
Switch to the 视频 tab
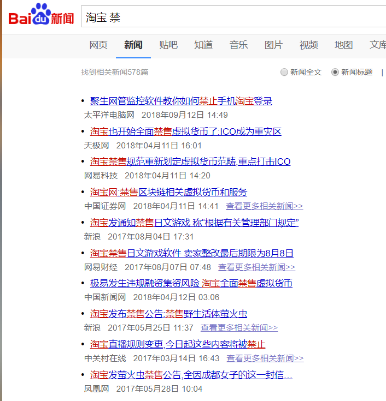coord(308,45)
